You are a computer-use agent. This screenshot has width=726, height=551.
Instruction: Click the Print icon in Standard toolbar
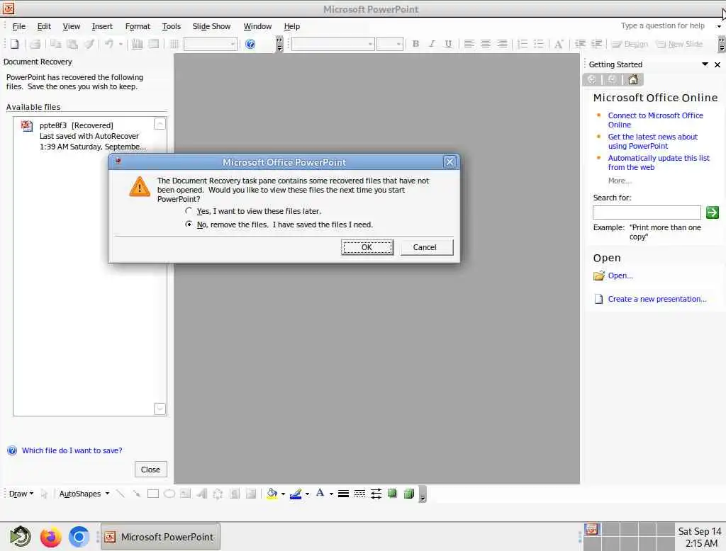(x=35, y=44)
